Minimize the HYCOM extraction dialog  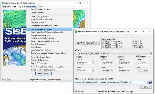pyautogui.click(x=136, y=31)
